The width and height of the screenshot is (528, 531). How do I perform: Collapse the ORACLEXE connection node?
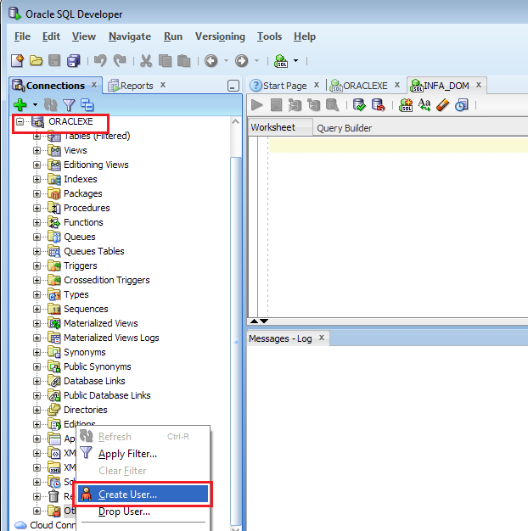(x=20, y=121)
